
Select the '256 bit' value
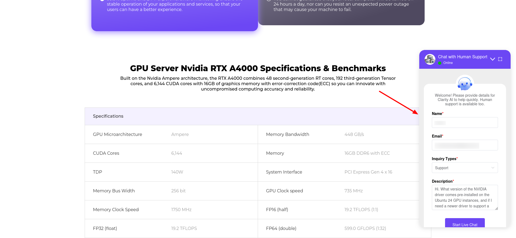pyautogui.click(x=178, y=191)
